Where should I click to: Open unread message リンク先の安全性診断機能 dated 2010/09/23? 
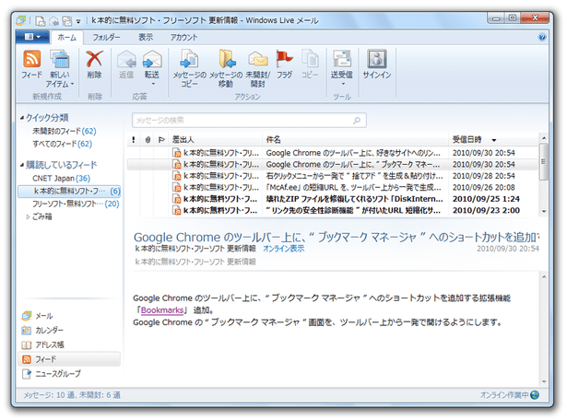pos(333,210)
